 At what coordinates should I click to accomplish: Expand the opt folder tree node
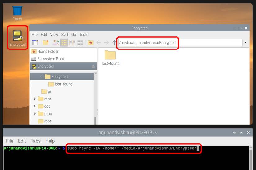(35, 106)
